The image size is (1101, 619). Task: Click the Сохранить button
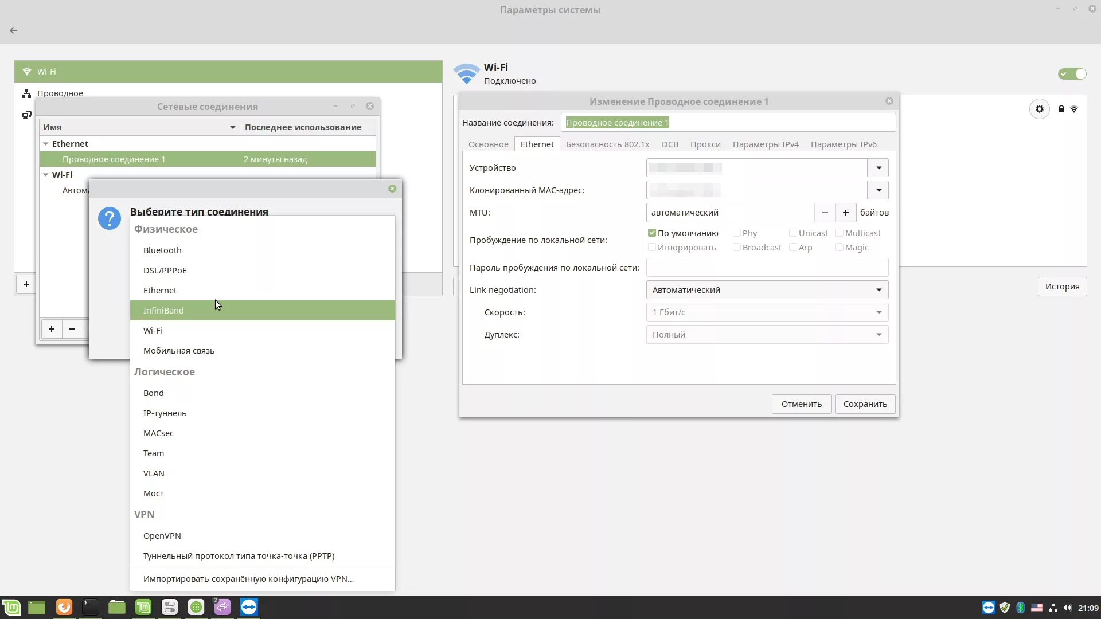pyautogui.click(x=865, y=404)
